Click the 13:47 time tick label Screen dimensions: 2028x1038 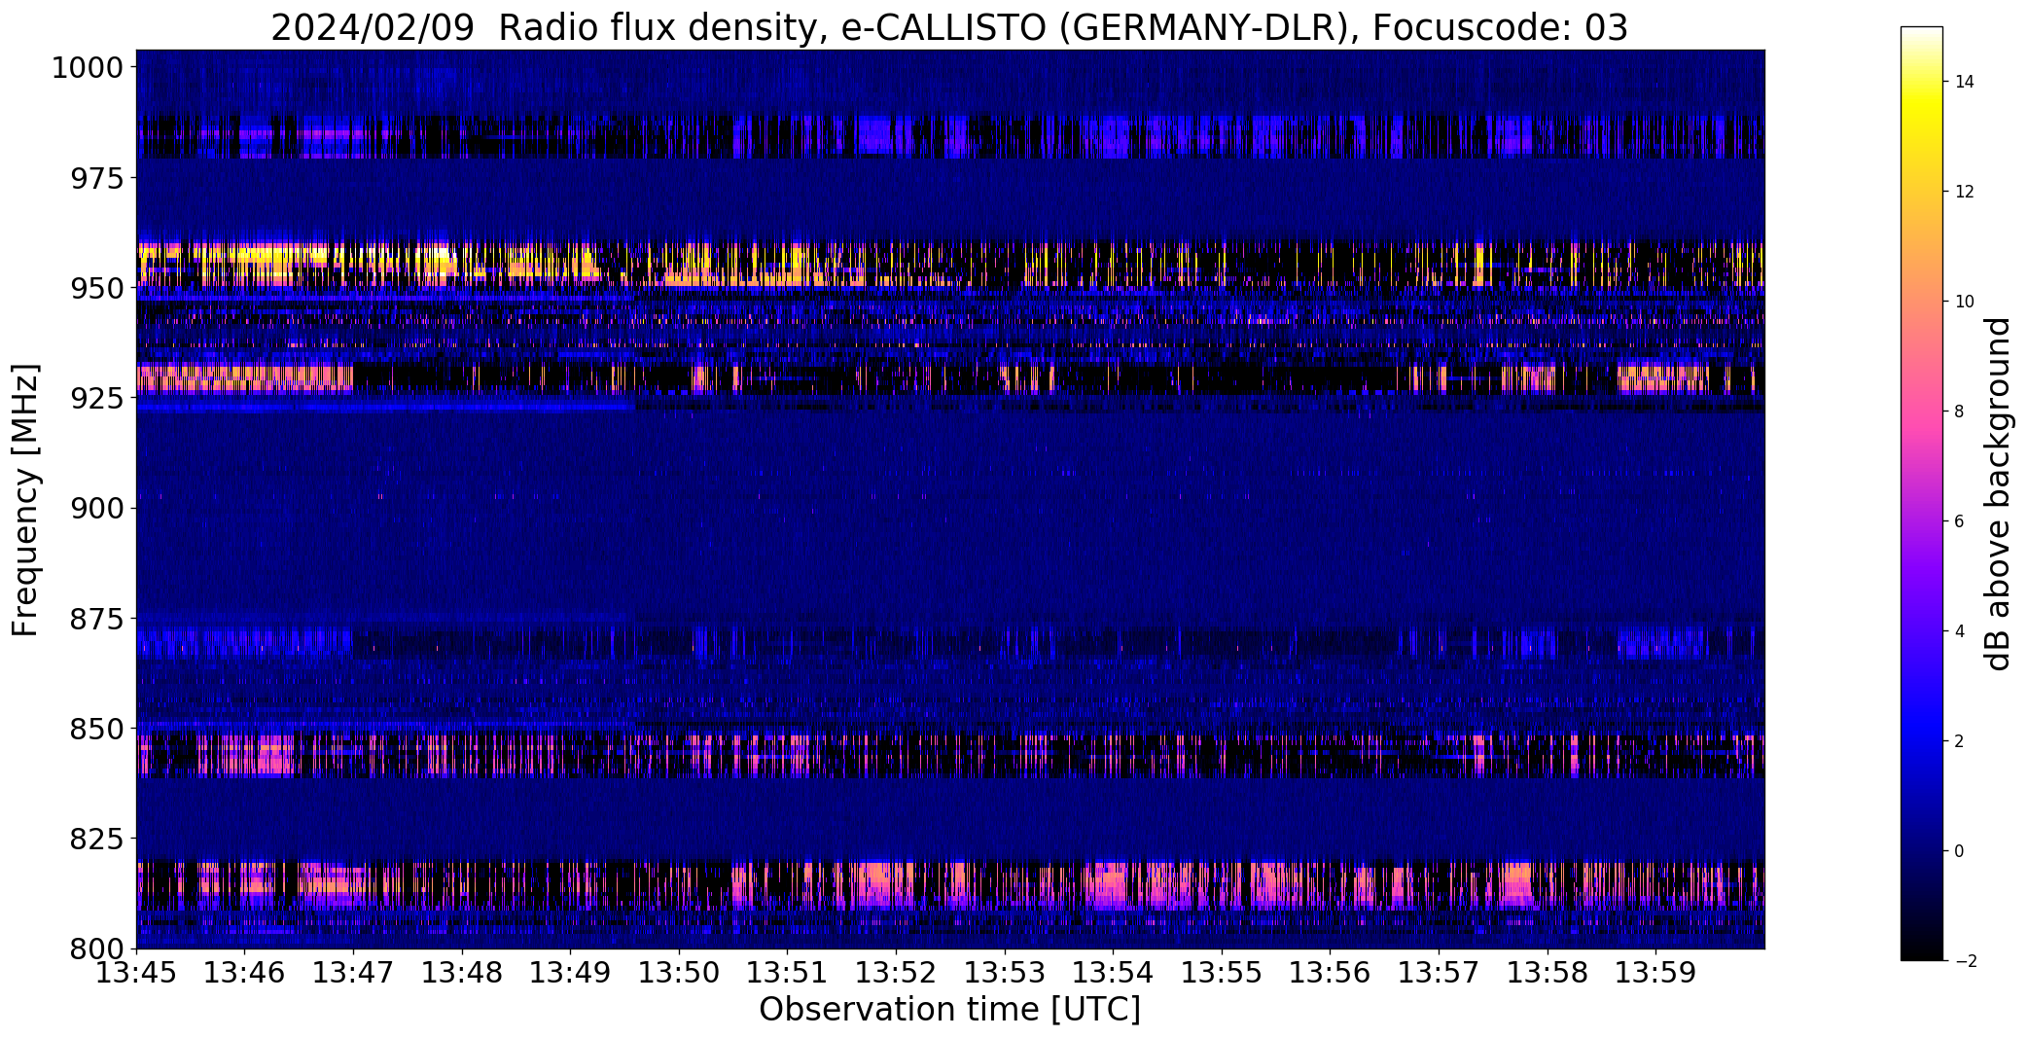point(353,973)
